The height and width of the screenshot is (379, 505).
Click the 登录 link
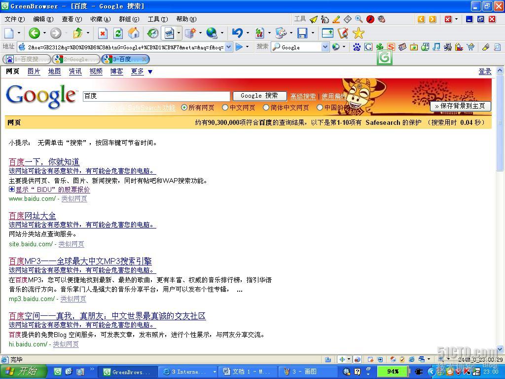tap(485, 71)
